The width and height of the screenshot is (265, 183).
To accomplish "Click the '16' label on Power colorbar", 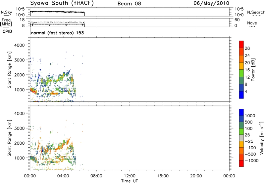I will coord(247,70).
